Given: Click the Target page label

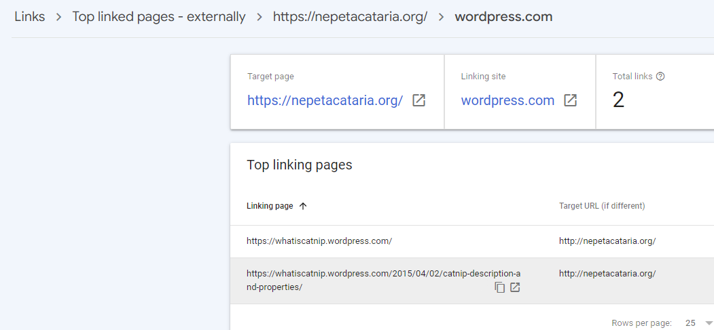Looking at the screenshot, I should coord(270,77).
